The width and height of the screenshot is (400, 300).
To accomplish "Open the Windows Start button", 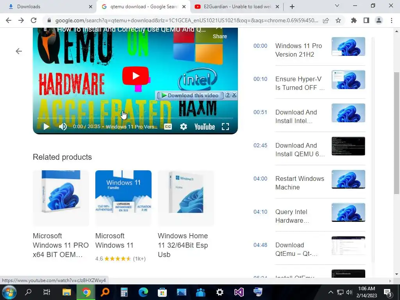I will coord(9,292).
